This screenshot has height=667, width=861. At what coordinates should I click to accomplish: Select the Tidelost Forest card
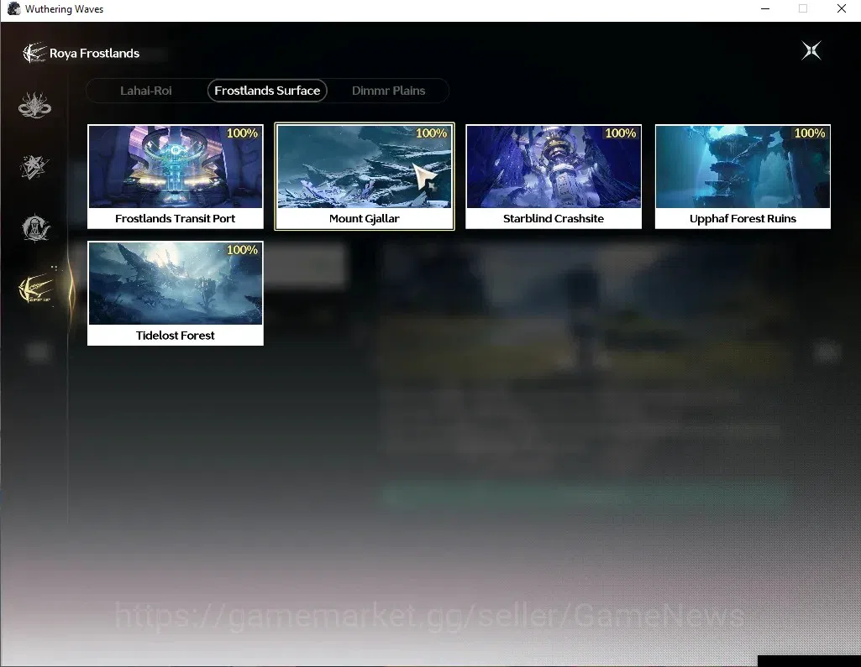(x=176, y=294)
